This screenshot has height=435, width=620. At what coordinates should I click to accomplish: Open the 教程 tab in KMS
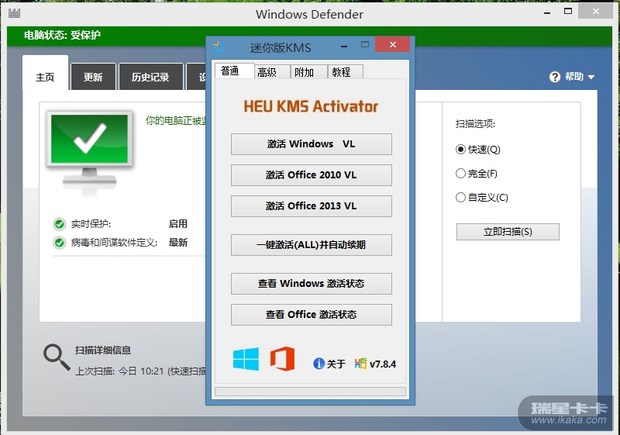tap(345, 72)
